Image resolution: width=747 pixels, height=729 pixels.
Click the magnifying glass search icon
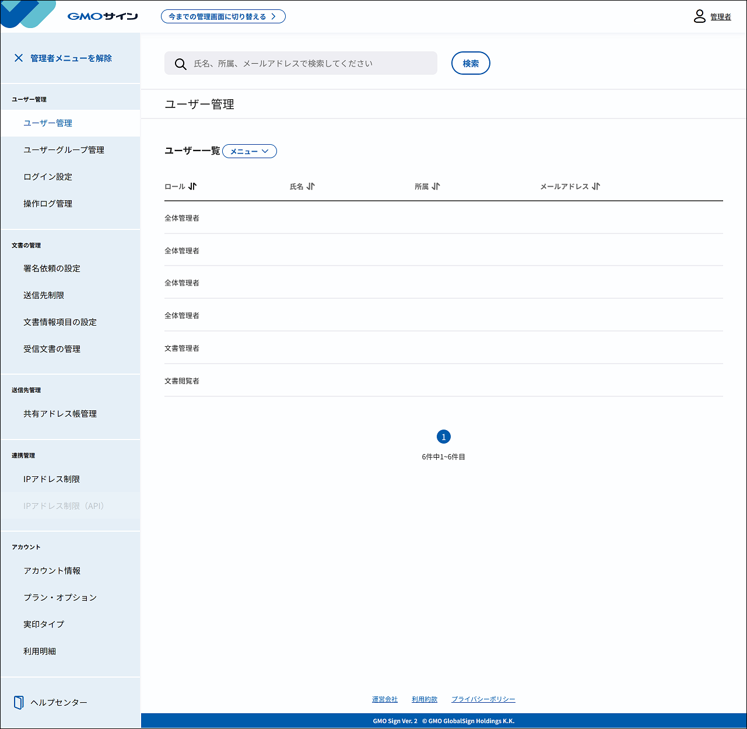tap(181, 64)
